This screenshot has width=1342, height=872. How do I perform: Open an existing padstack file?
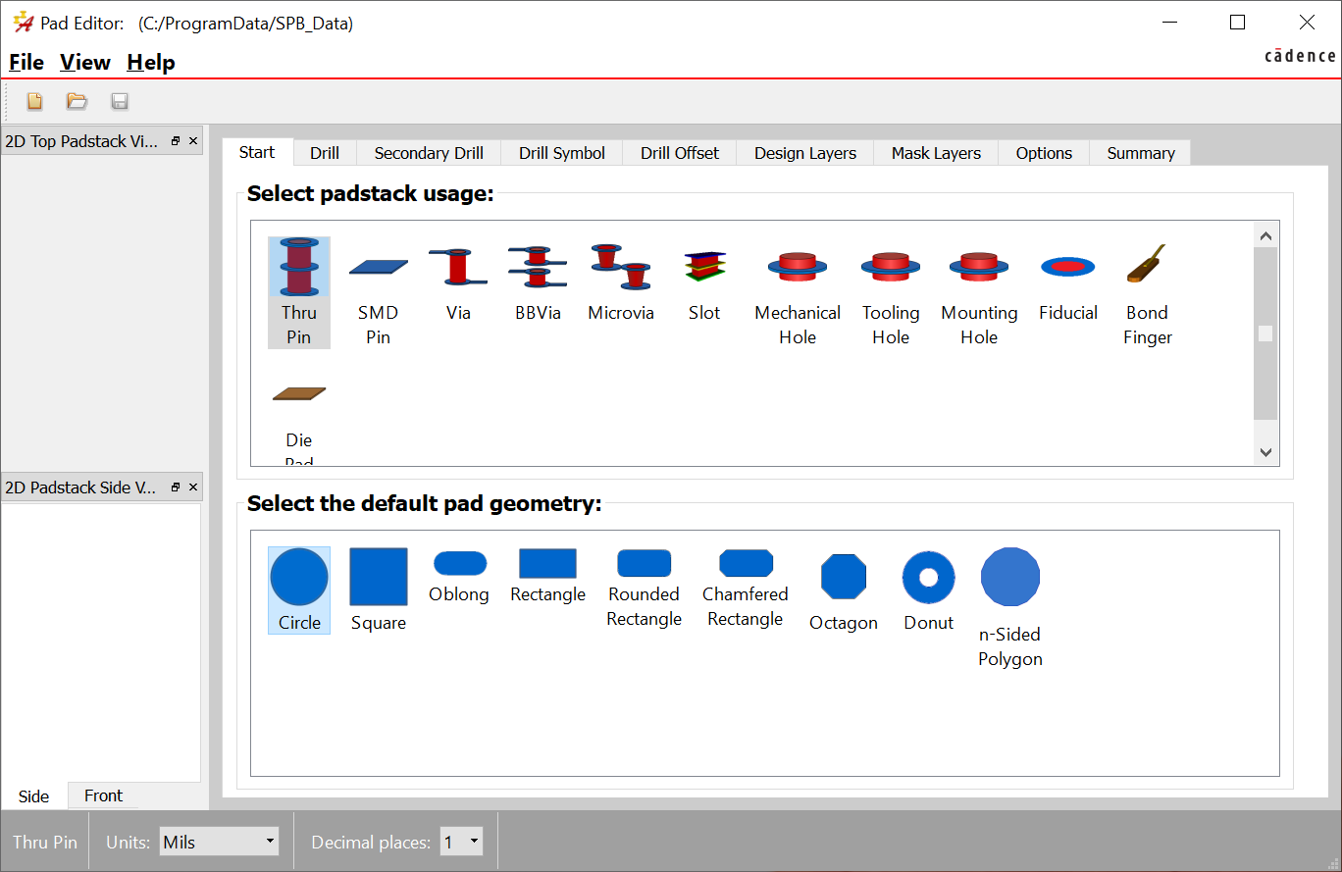tap(77, 101)
